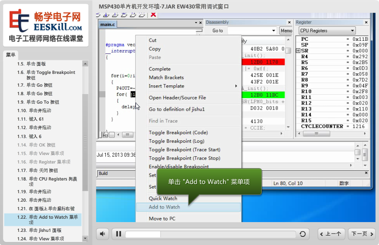
Task: Select Toggle Breakpoint (Log)
Action: pos(176,141)
